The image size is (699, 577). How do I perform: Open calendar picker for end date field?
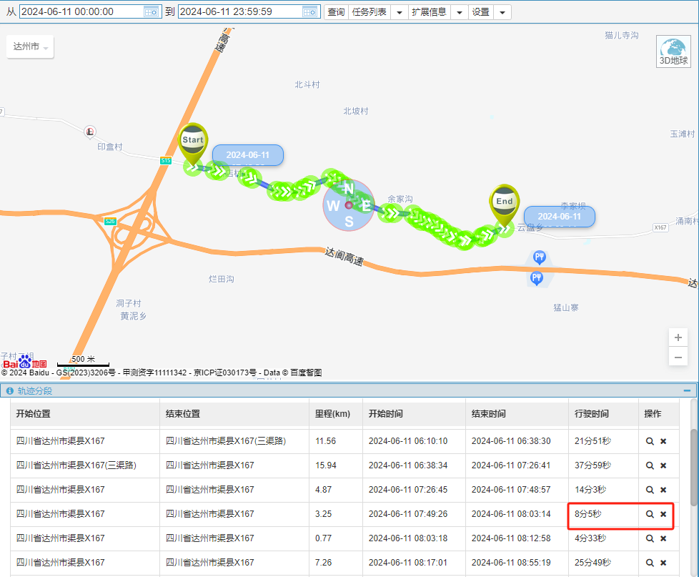coord(309,11)
